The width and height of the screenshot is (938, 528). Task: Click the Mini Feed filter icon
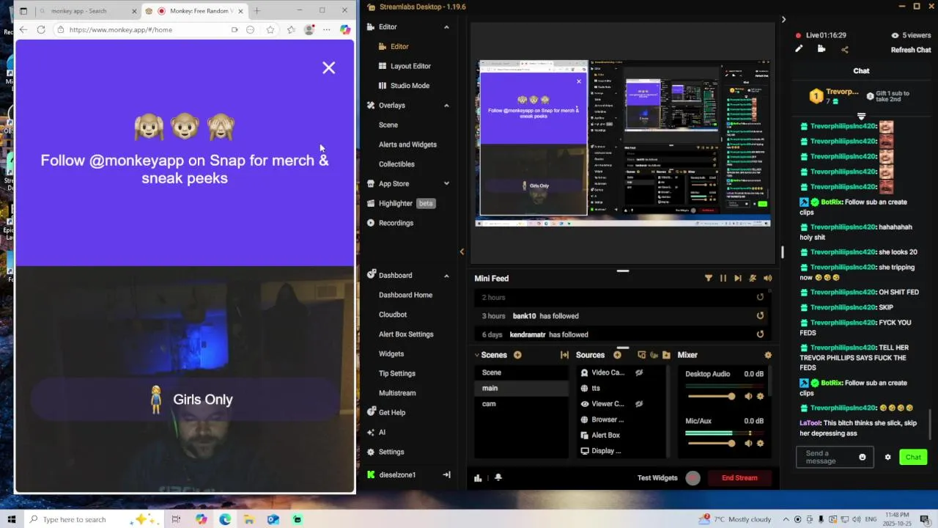(708, 279)
